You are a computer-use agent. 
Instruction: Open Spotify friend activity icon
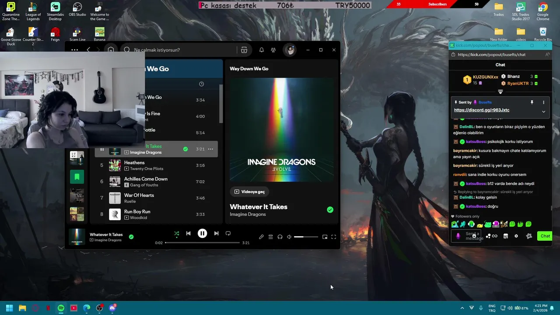pyautogui.click(x=273, y=50)
